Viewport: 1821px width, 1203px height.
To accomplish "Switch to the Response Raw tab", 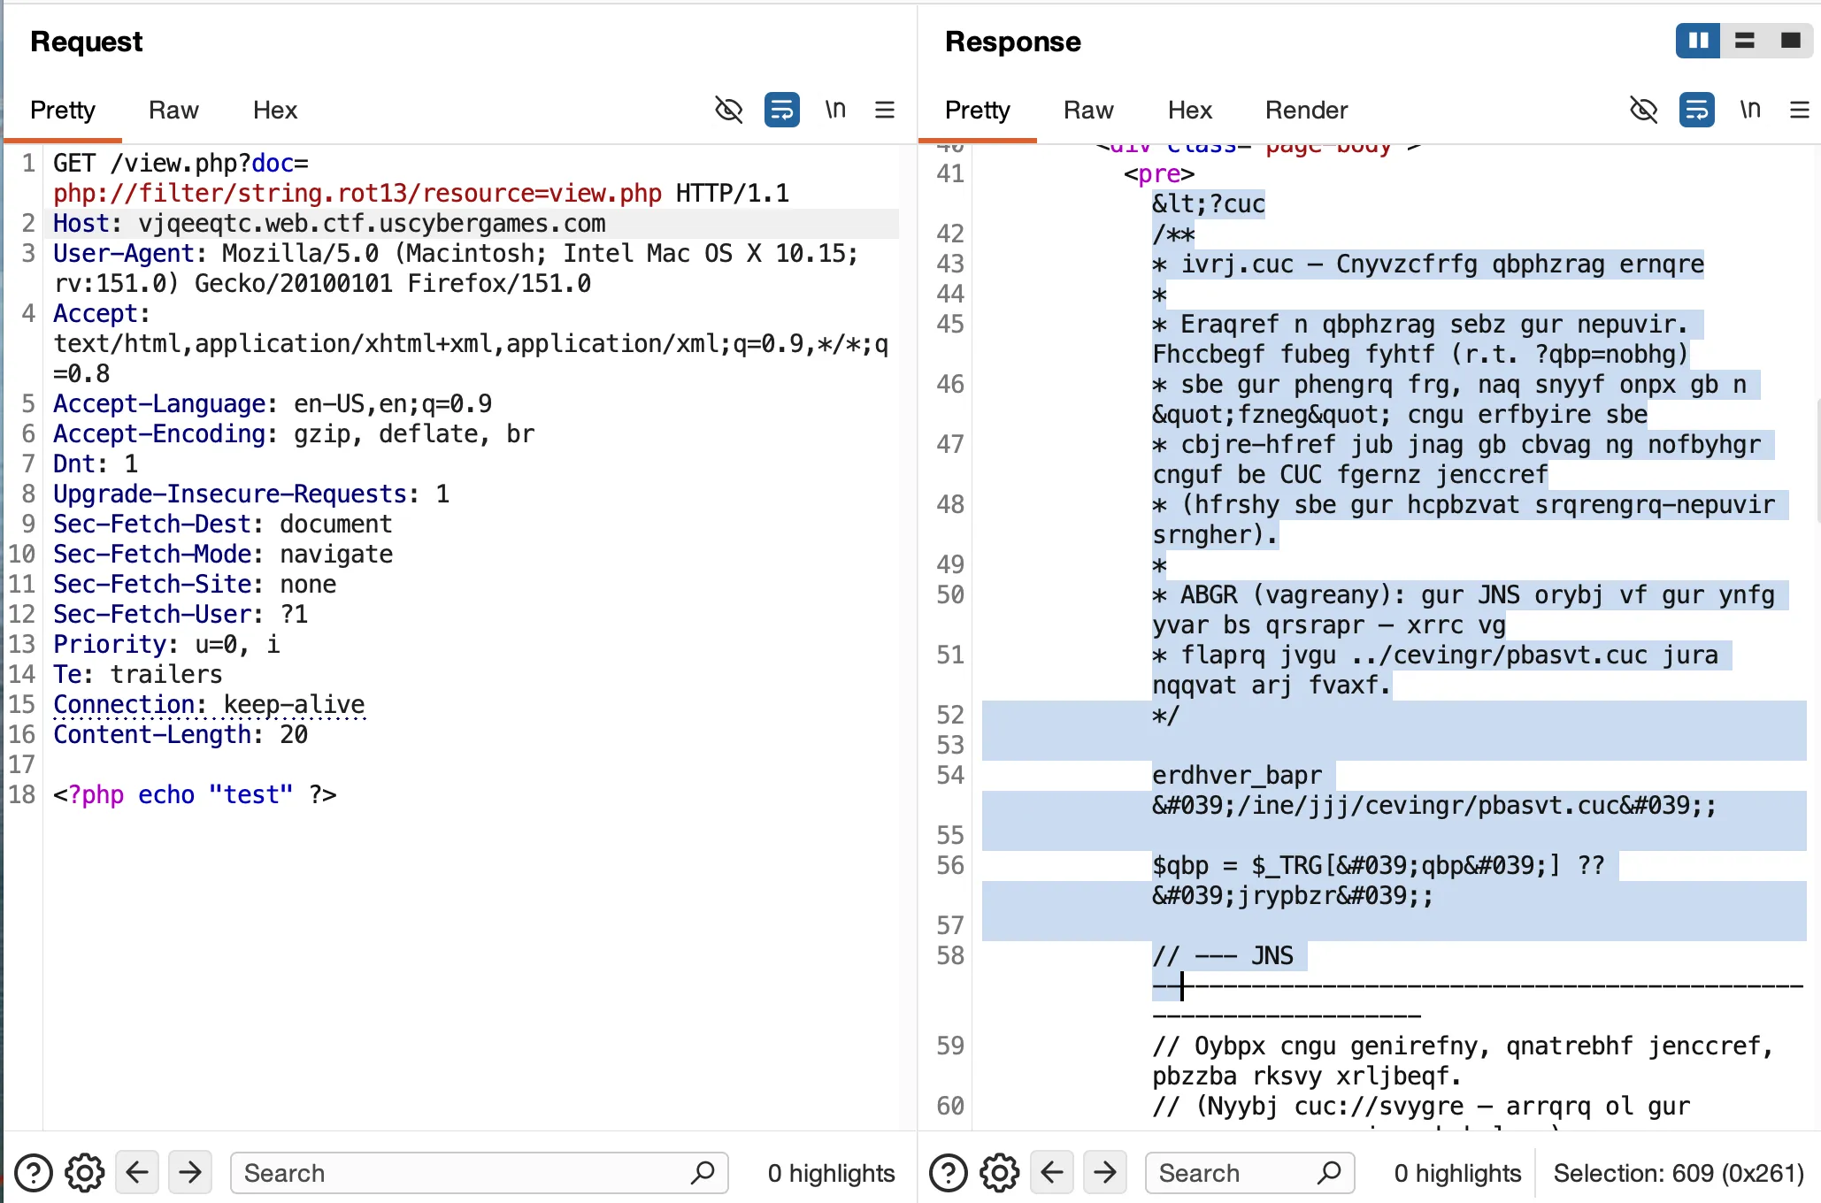I will click(1088, 110).
